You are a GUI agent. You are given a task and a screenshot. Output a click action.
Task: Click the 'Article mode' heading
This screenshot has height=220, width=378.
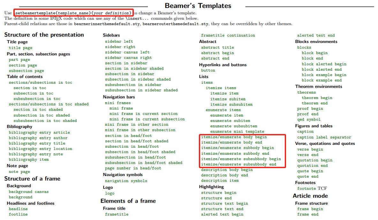(x=310, y=196)
